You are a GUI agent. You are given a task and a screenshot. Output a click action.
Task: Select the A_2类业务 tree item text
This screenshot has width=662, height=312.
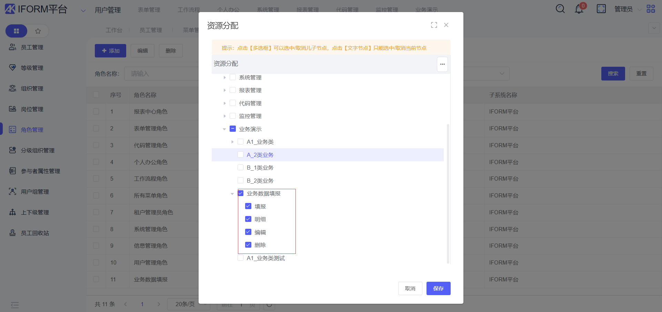[x=260, y=155]
